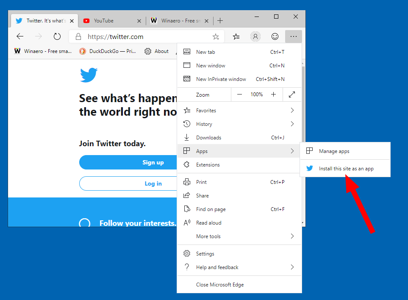Decrease zoom with the minus button
Image resolution: width=408 pixels, height=300 pixels.
tap(240, 94)
